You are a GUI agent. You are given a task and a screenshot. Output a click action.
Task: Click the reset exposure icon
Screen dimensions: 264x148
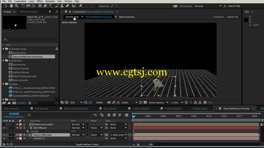pyautogui.click(x=205, y=102)
